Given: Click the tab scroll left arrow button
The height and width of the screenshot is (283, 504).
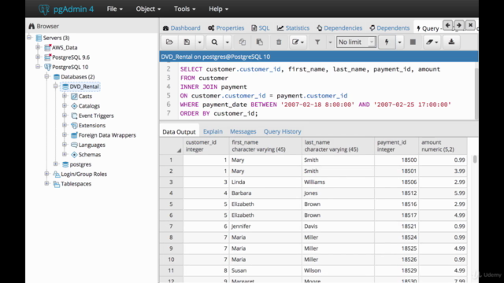Looking at the screenshot, I should click(448, 25).
